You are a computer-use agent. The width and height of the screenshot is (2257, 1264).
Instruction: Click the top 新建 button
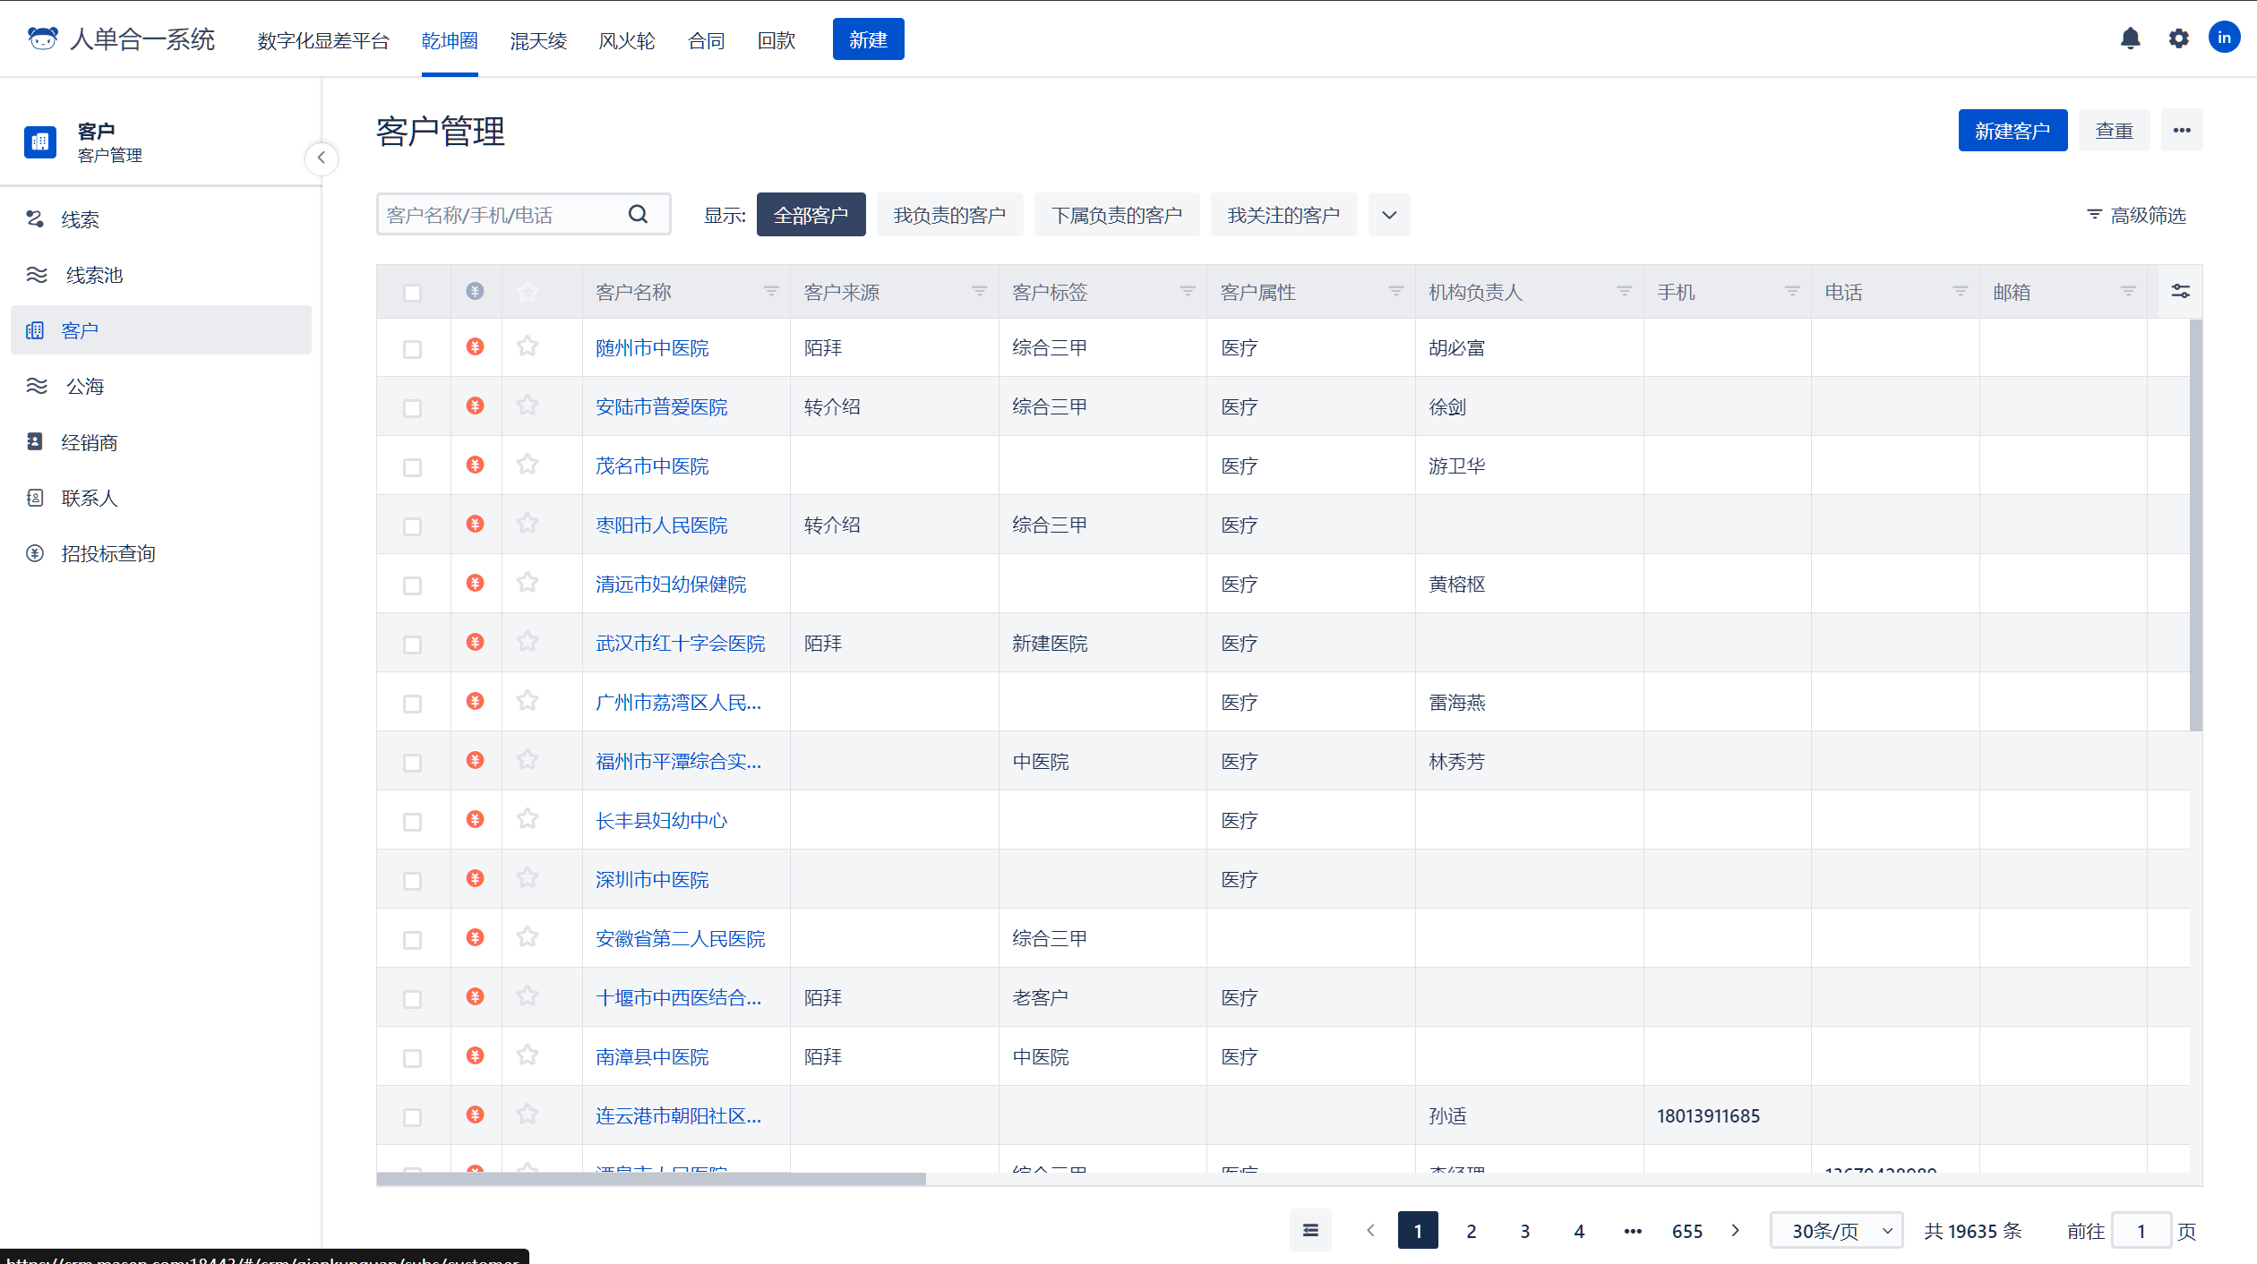(868, 39)
